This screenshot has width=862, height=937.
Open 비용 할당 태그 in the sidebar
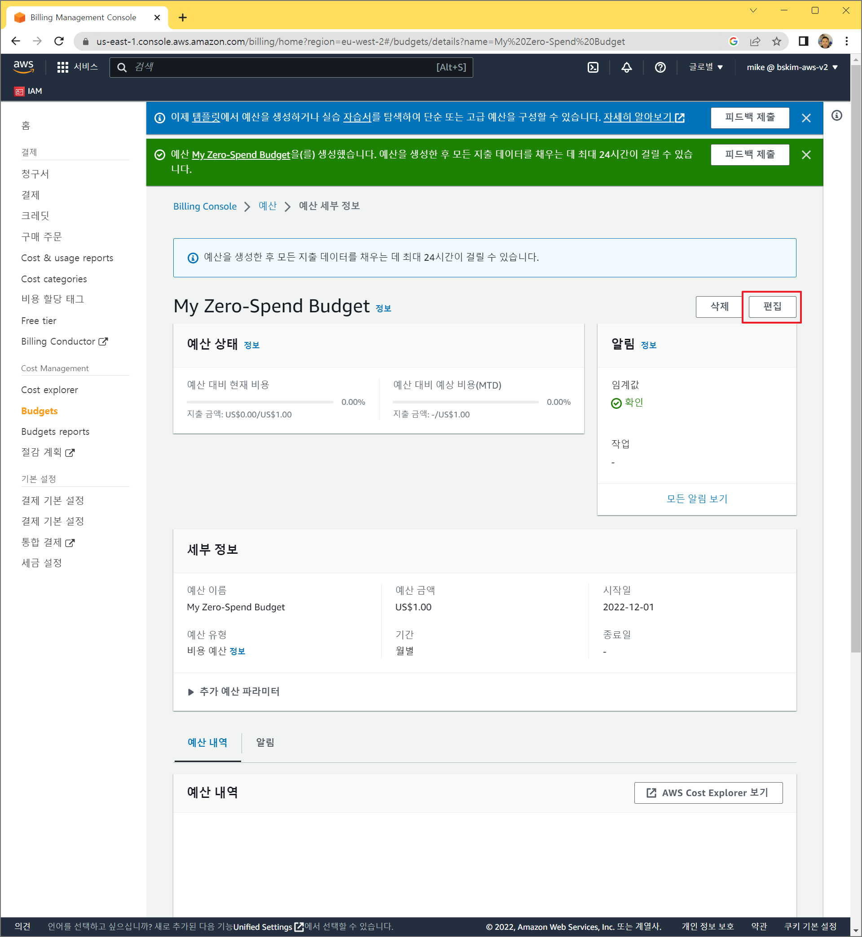53,299
